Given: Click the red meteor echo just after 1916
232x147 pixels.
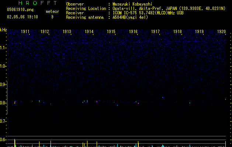Looking at the screenshot, I should [138, 103].
